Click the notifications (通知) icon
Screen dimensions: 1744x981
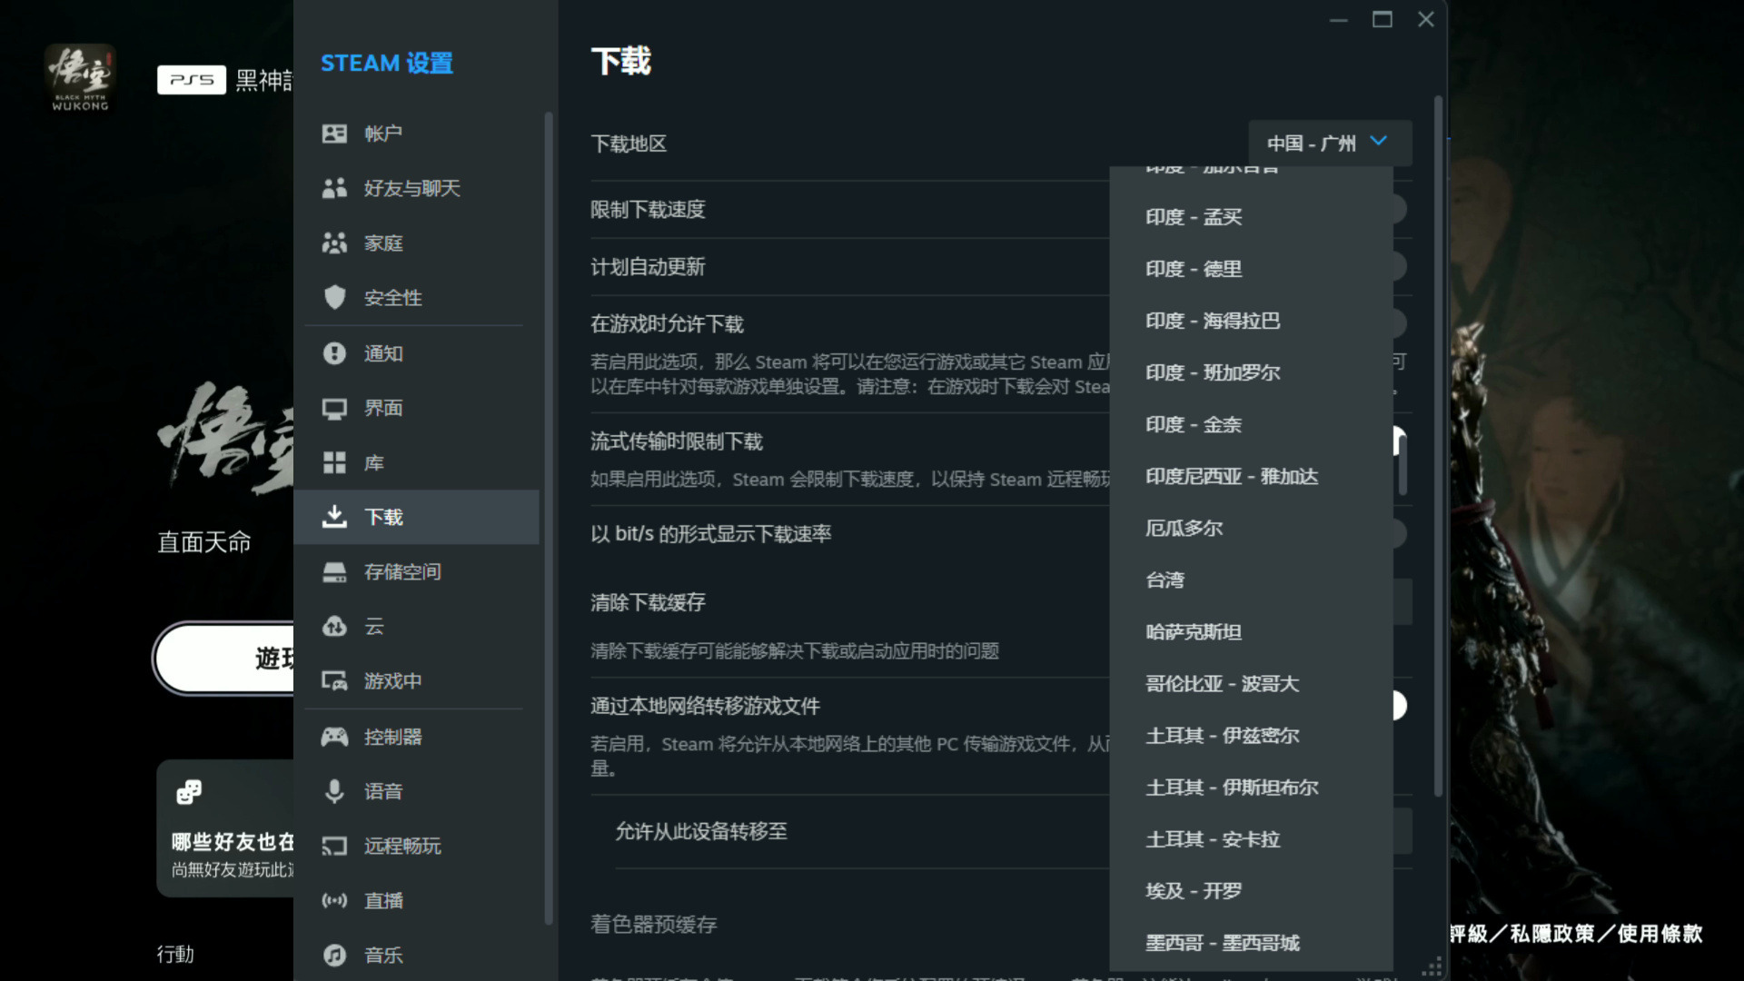[334, 353]
